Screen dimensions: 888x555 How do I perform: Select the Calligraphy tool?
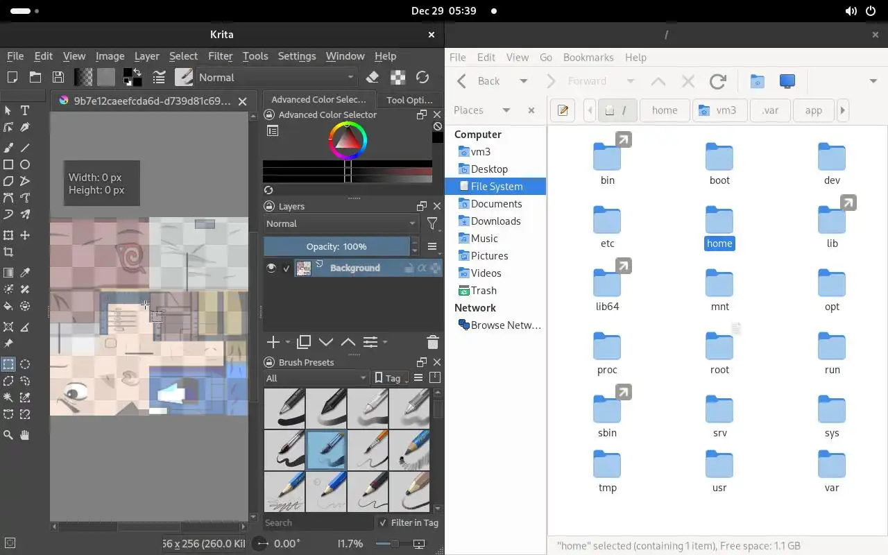click(x=25, y=128)
